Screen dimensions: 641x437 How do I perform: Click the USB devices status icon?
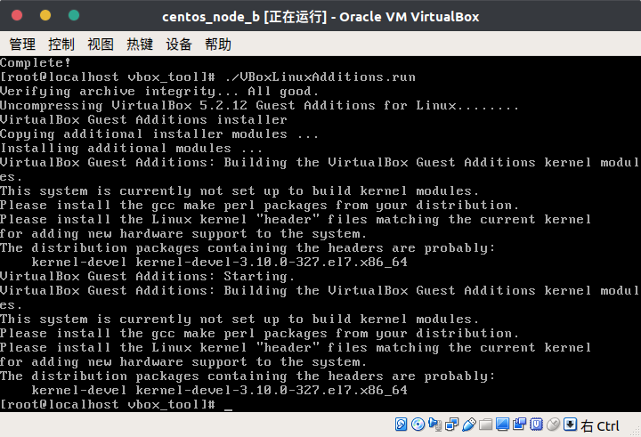pyautogui.click(x=469, y=425)
